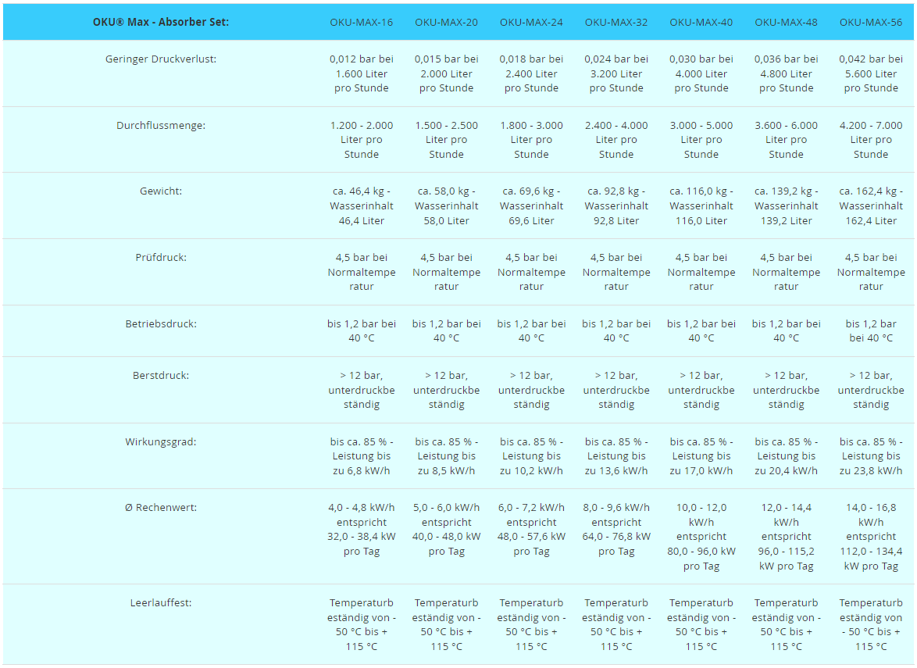Click the Betriebsdruck cell in OKU-MAX-24 column
The width and height of the screenshot is (917, 668).
(x=531, y=331)
